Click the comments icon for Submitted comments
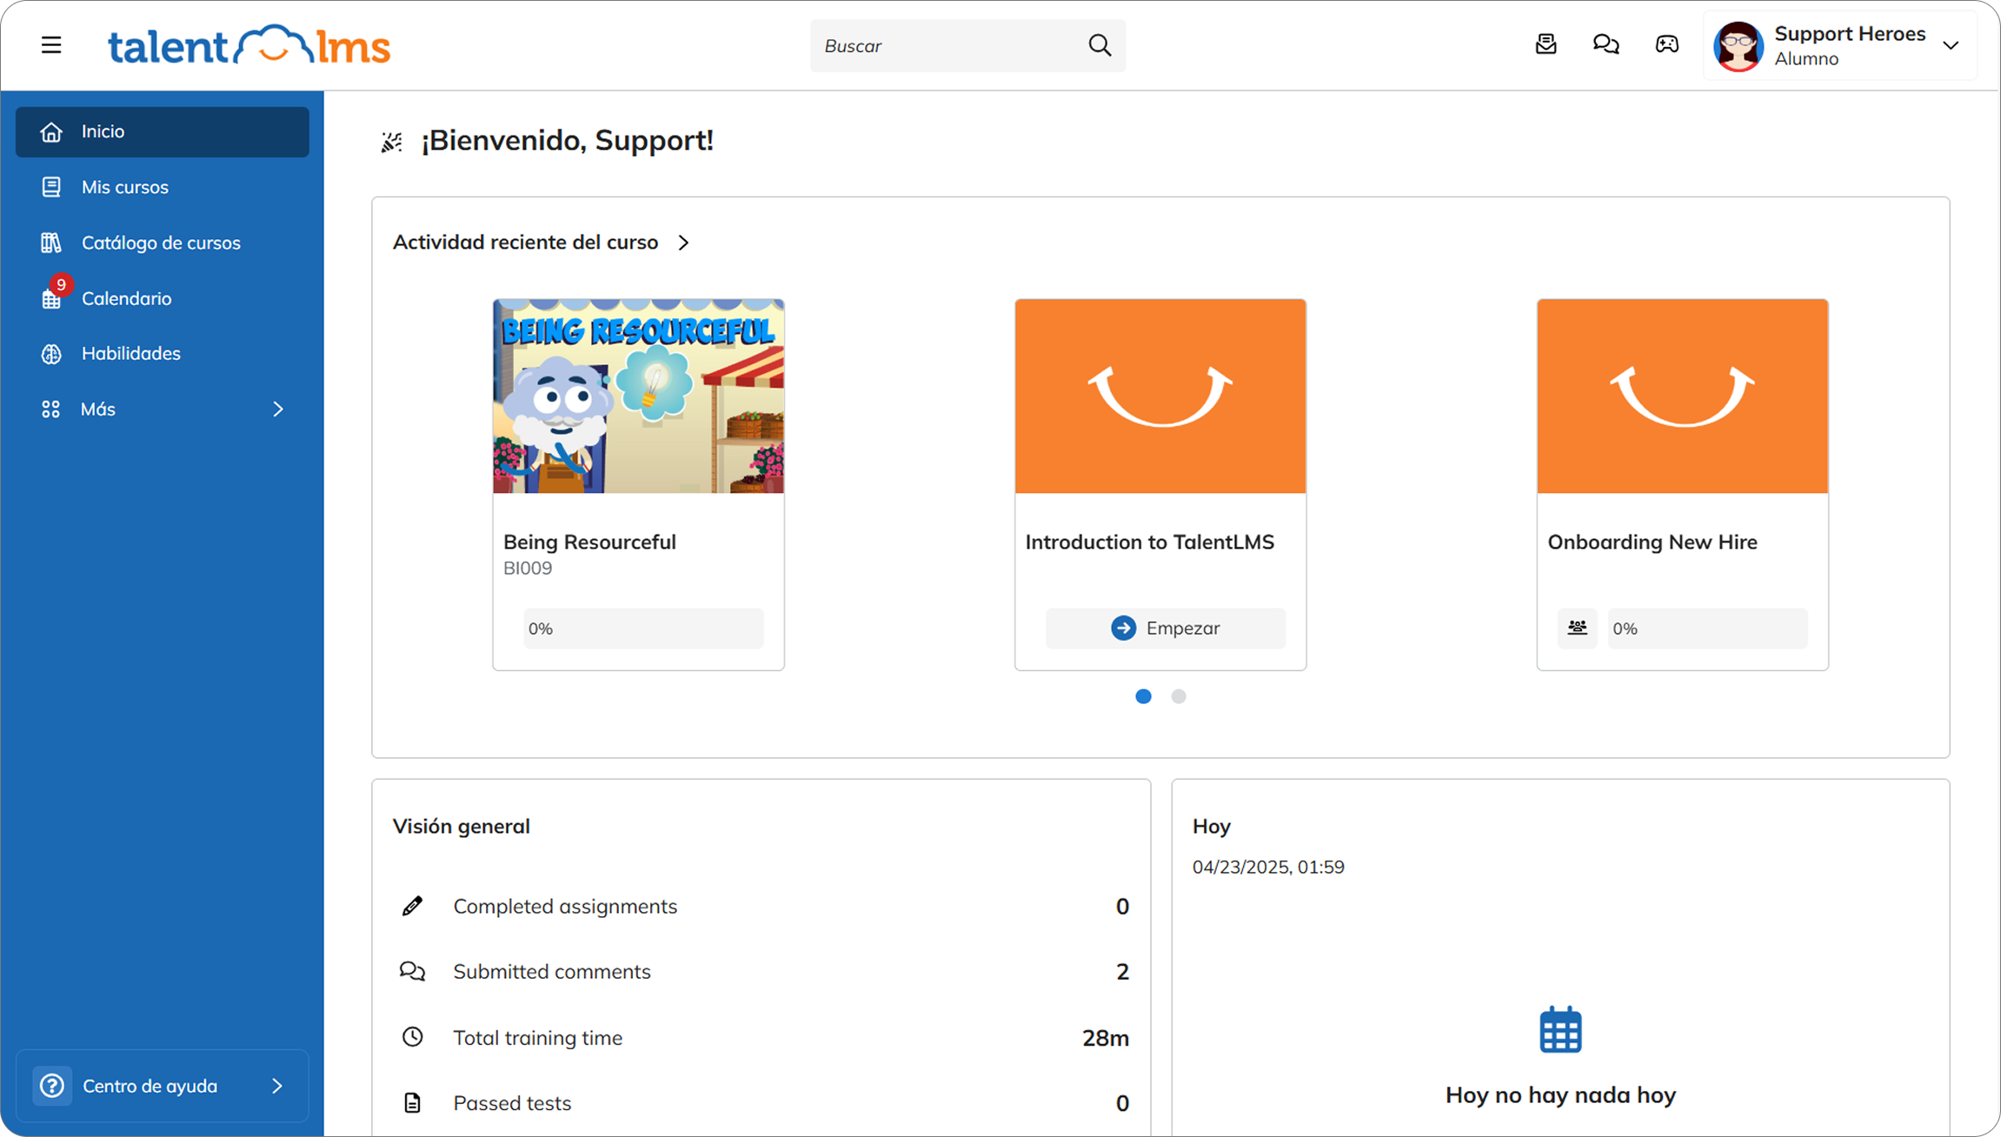Viewport: 2001px width, 1137px height. click(x=412, y=971)
